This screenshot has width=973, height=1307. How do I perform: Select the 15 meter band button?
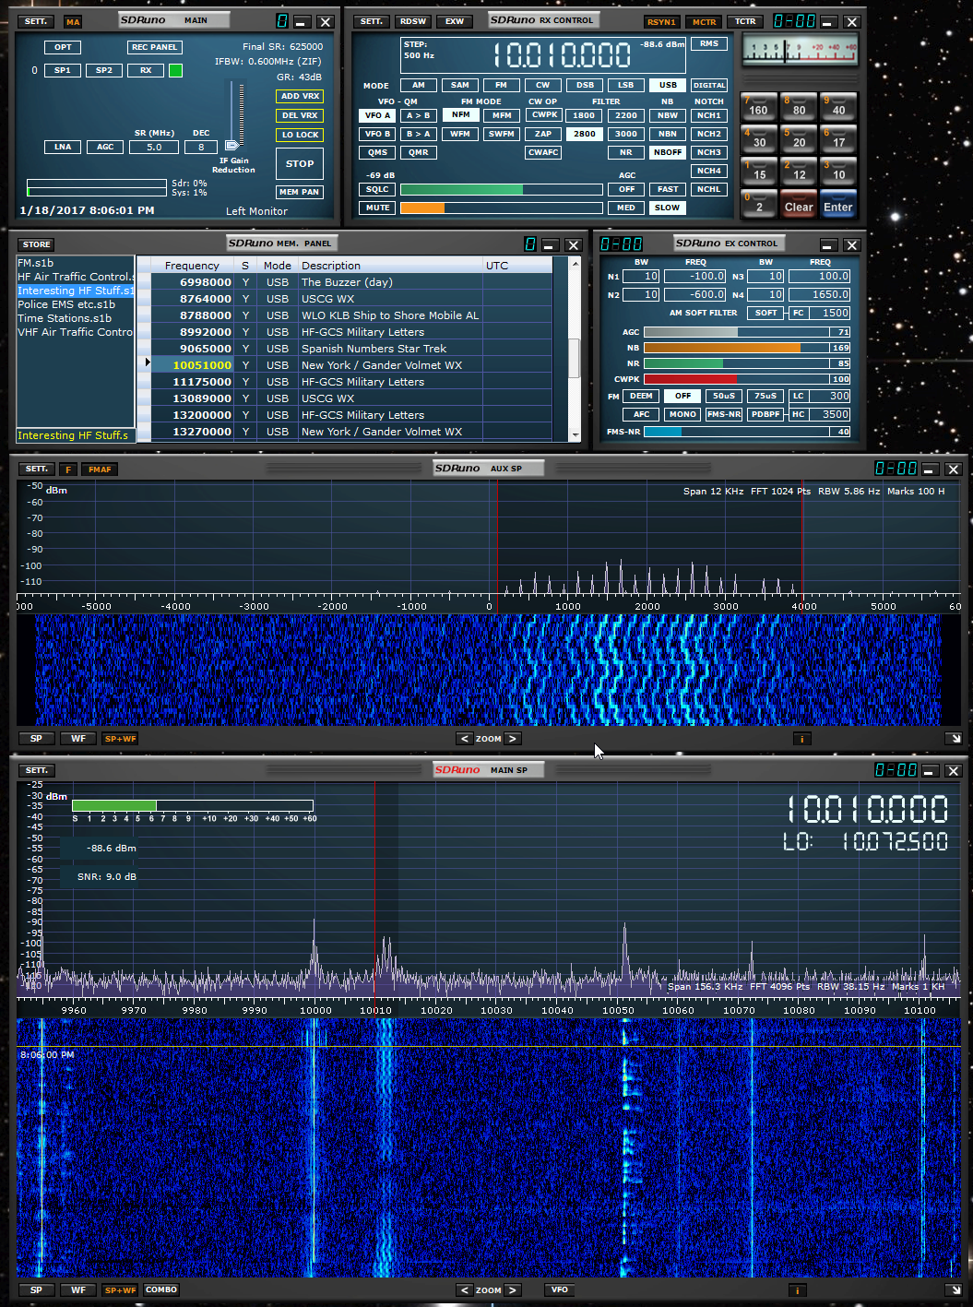click(x=759, y=171)
